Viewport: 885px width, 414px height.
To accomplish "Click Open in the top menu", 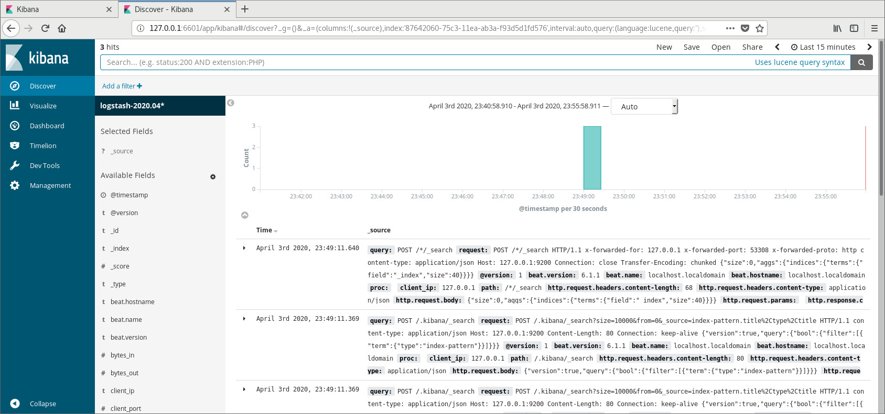I will 721,47.
